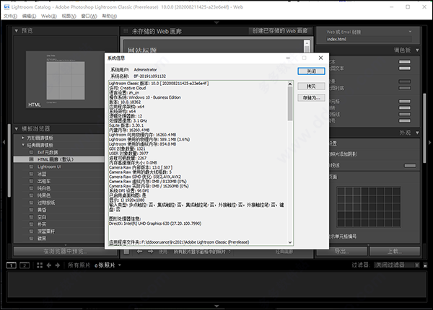Viewport: 433px width, 310px height.
Task: Collapse the 经典画廊模板 folder
Action: pyautogui.click(x=23, y=145)
